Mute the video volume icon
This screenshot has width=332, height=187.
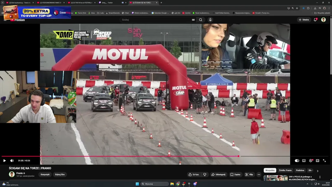(12, 161)
